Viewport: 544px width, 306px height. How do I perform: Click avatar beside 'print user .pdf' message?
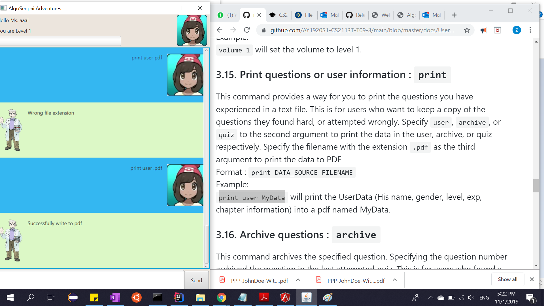pyautogui.click(x=185, y=185)
